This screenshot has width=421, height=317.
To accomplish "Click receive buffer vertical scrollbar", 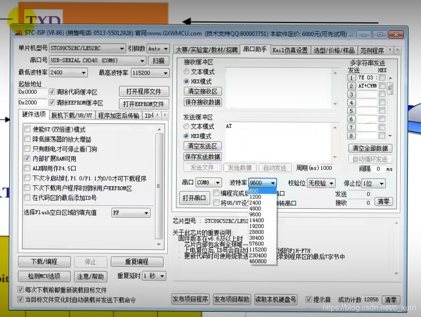I will pyautogui.click(x=335, y=88).
